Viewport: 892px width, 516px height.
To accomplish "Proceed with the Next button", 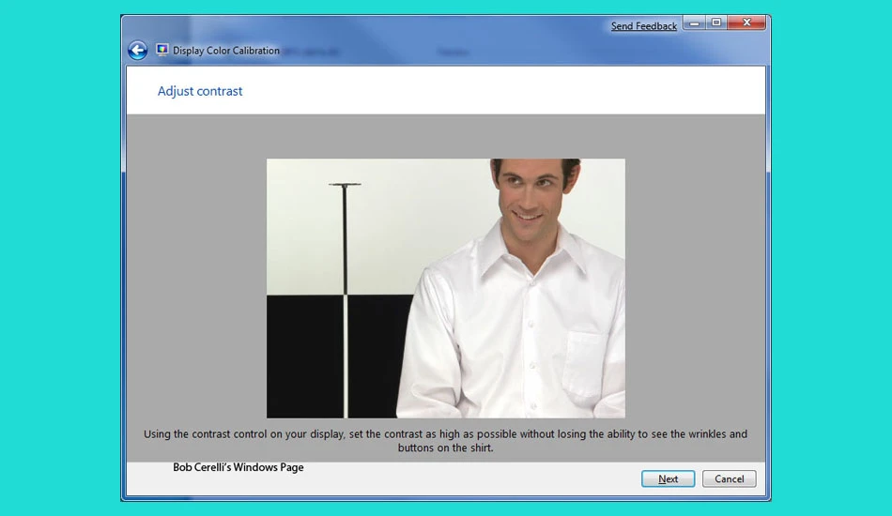I will [x=668, y=479].
